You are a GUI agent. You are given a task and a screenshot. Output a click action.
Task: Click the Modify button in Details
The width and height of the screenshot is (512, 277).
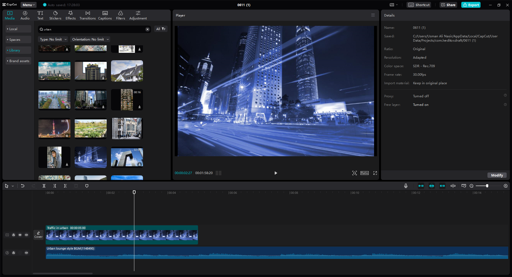(497, 175)
